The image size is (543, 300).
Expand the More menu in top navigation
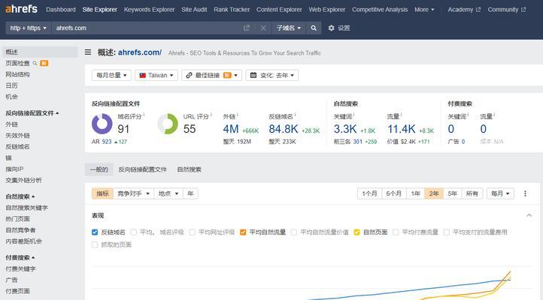point(424,10)
